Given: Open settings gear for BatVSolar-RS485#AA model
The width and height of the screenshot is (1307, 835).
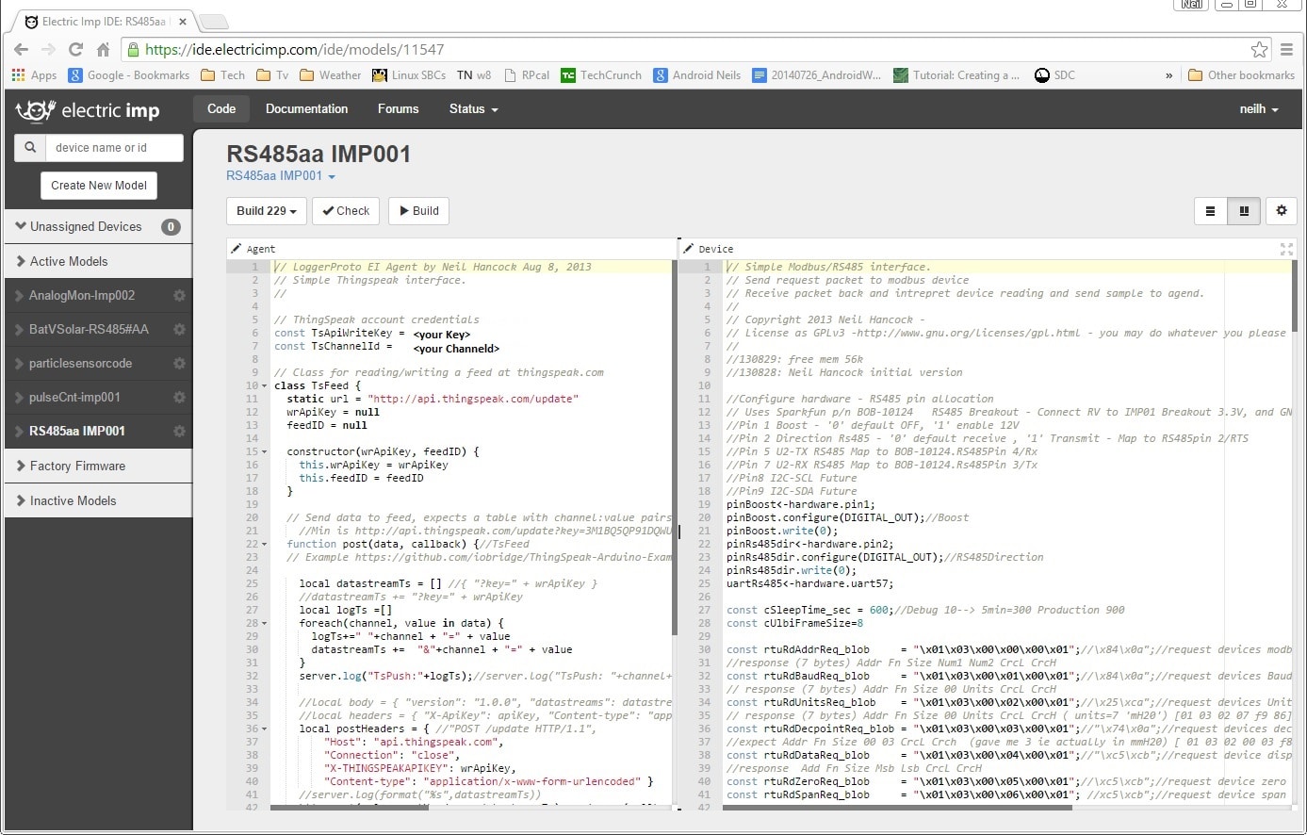Looking at the screenshot, I should (x=179, y=330).
